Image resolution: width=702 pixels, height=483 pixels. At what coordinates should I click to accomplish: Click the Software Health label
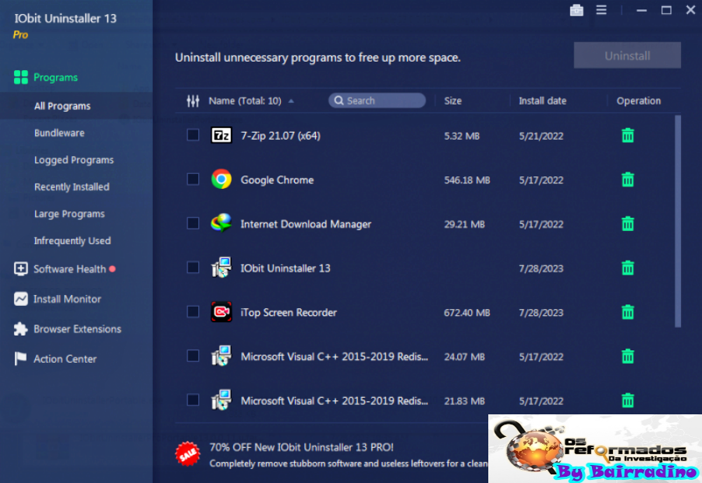click(x=70, y=269)
